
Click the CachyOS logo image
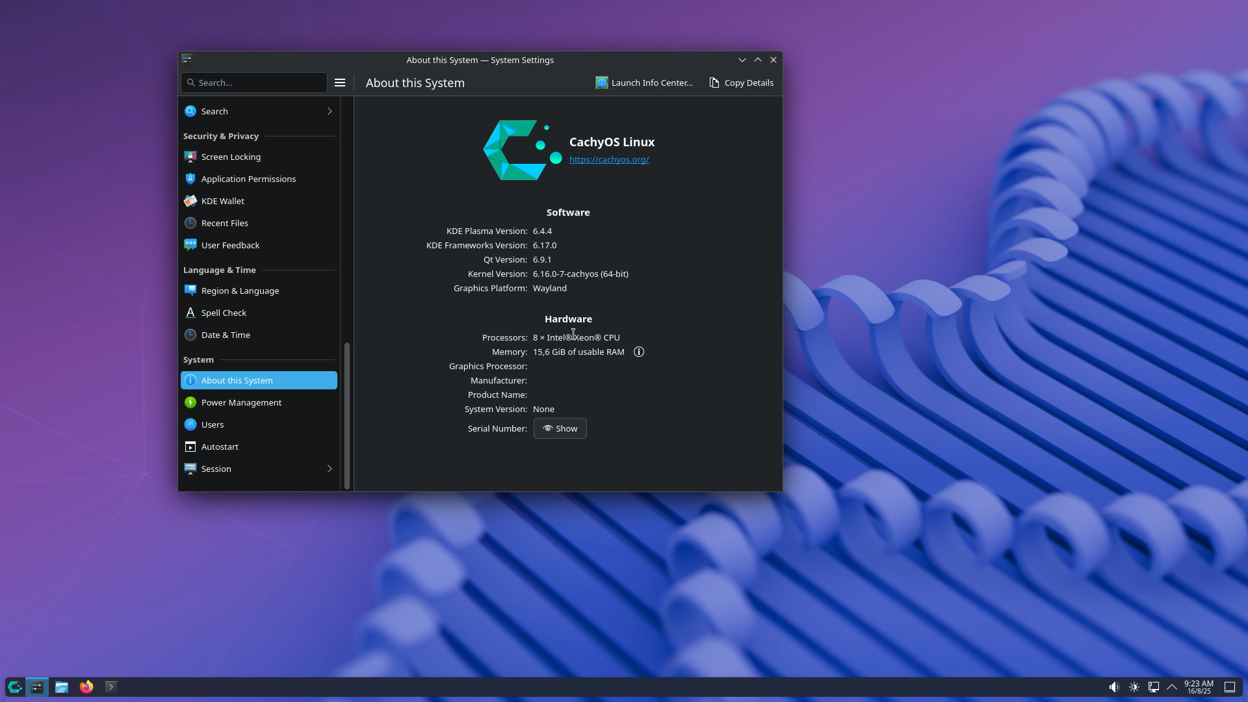point(523,150)
